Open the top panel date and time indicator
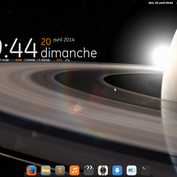 tap(161, 3)
